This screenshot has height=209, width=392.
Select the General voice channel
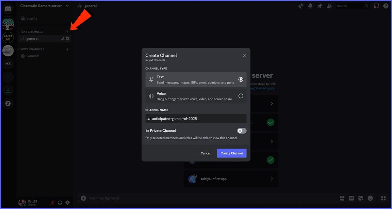33,56
